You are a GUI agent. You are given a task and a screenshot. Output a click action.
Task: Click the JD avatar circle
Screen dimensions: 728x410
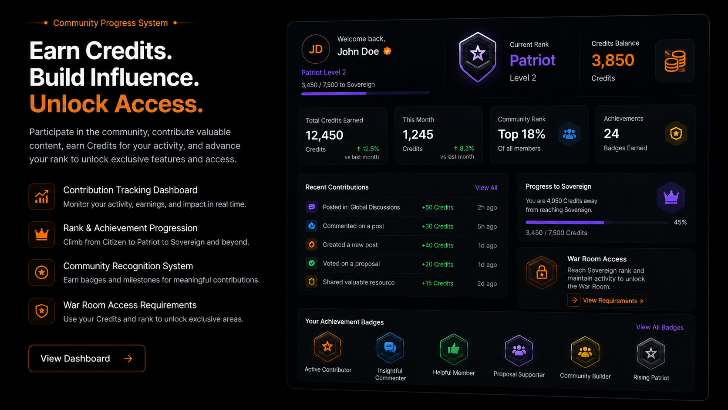[316, 49]
